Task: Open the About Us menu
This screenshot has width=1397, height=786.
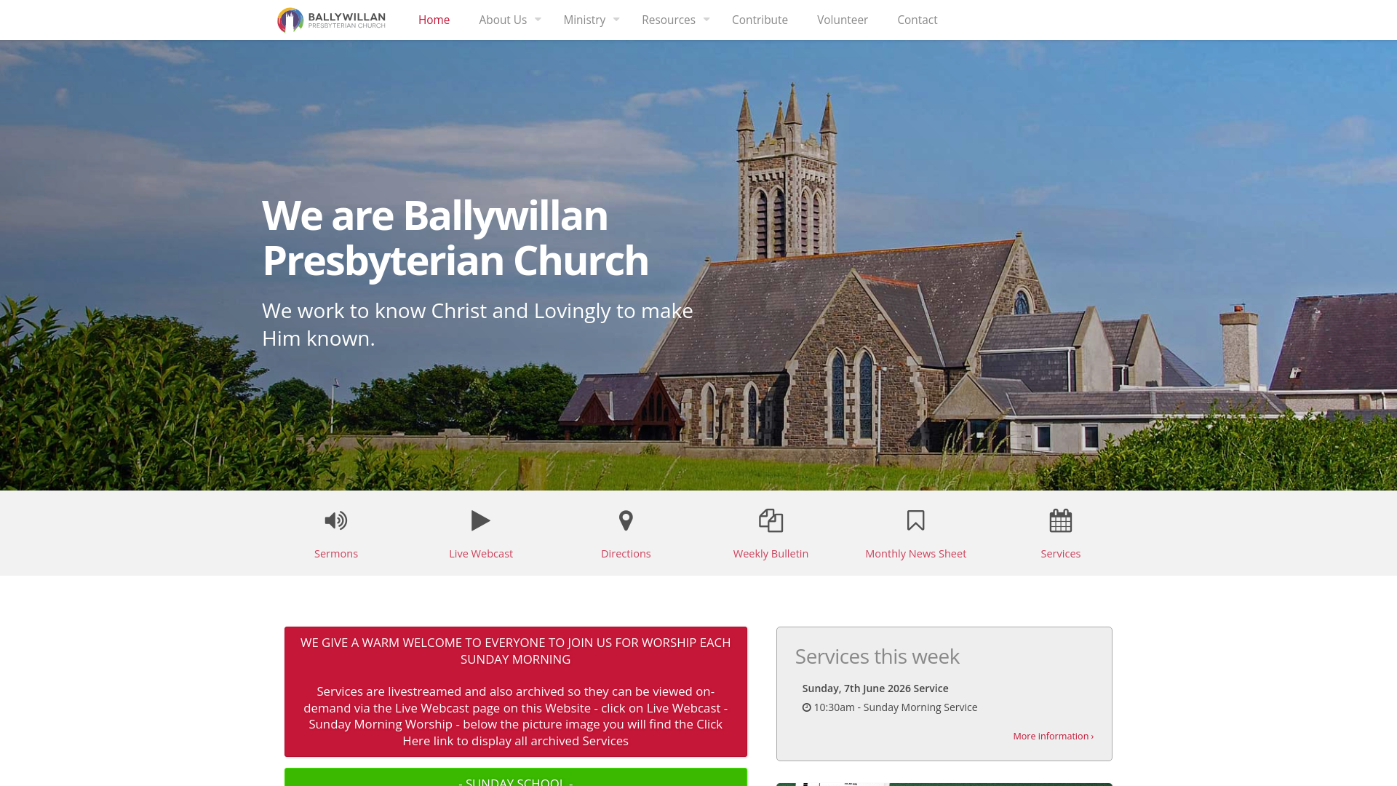Action: pos(503,20)
